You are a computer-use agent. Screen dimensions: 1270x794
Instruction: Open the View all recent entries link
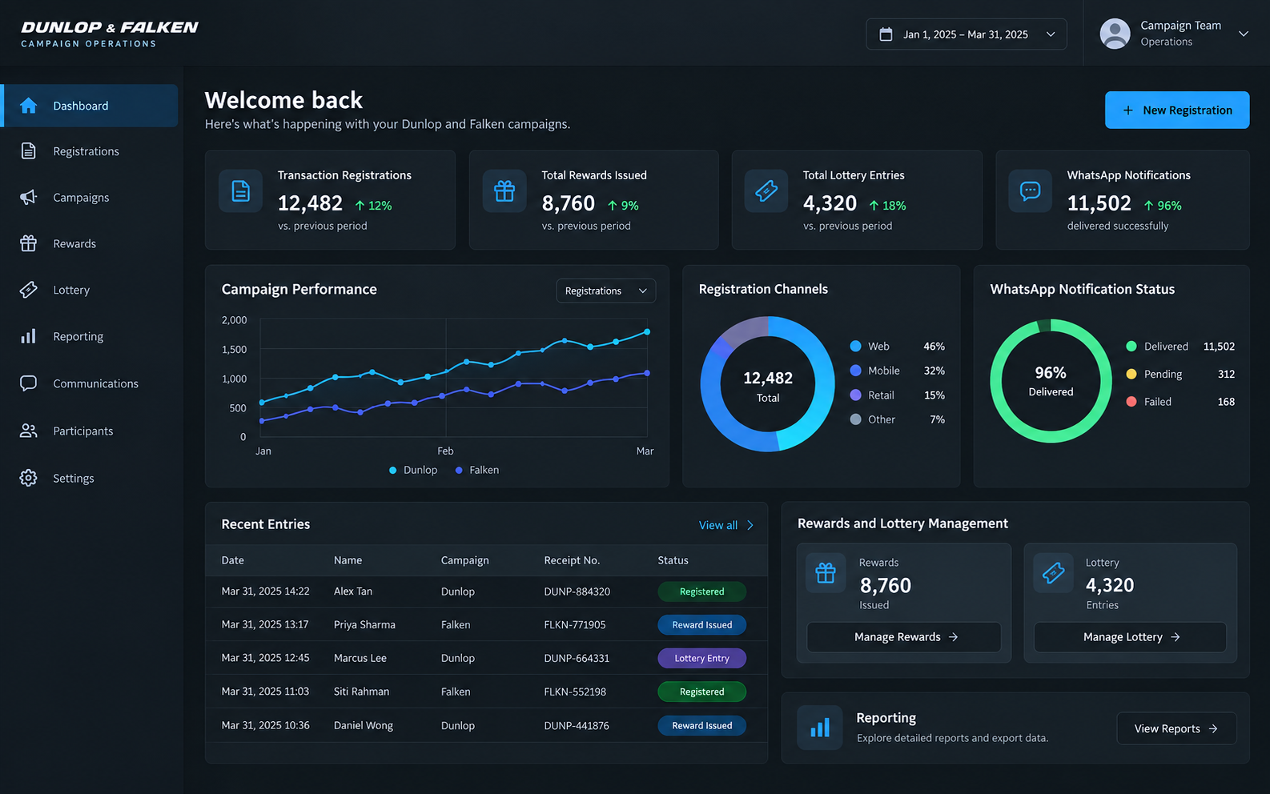tap(726, 525)
